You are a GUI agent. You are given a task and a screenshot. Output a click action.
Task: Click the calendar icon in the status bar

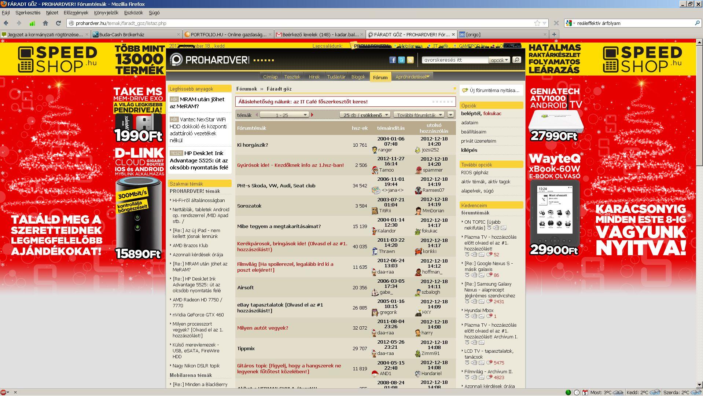(x=585, y=392)
